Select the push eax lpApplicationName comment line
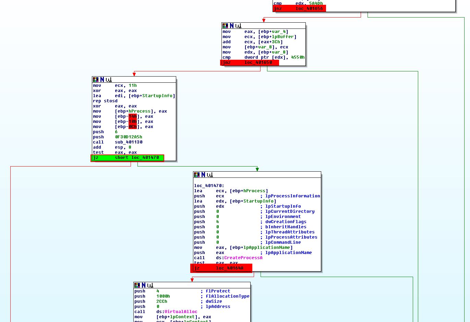The image size is (470, 322). (253, 253)
